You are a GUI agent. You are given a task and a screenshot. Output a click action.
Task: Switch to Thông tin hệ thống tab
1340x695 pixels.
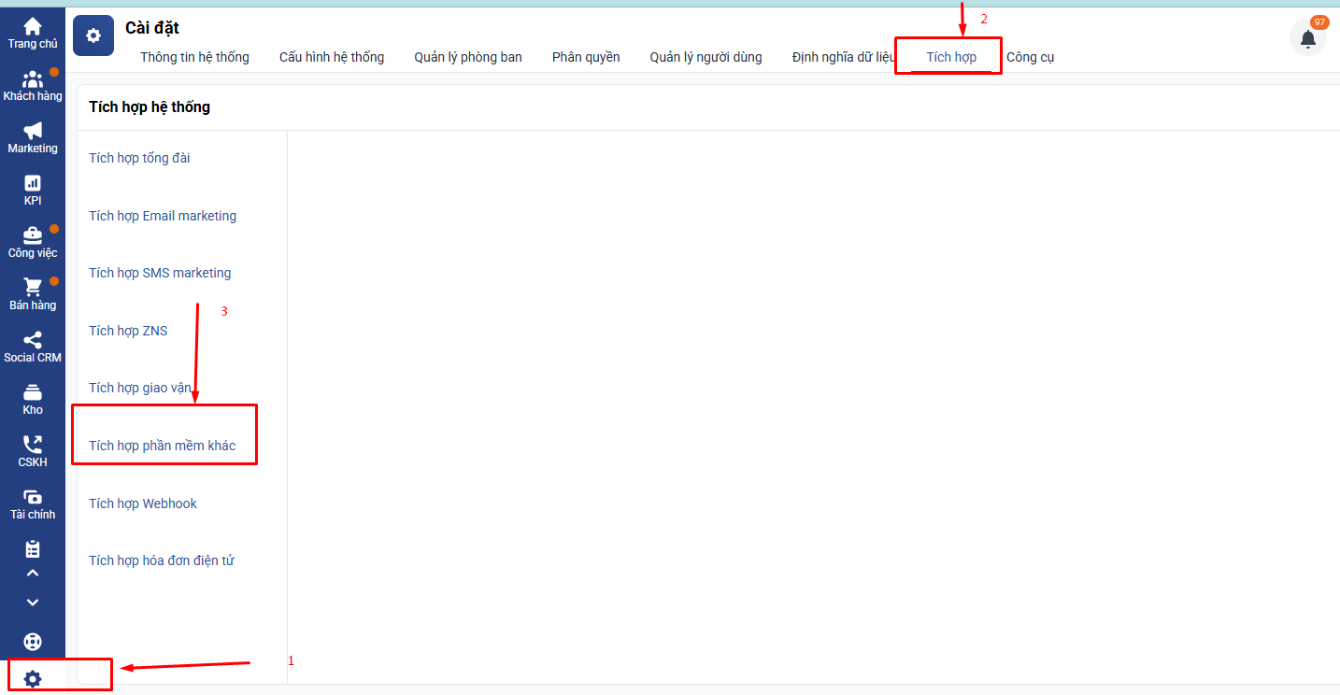194,57
